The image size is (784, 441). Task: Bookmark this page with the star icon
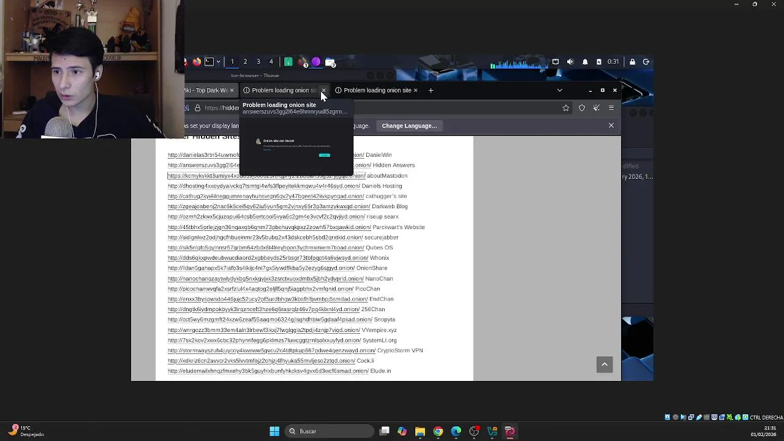click(566, 108)
